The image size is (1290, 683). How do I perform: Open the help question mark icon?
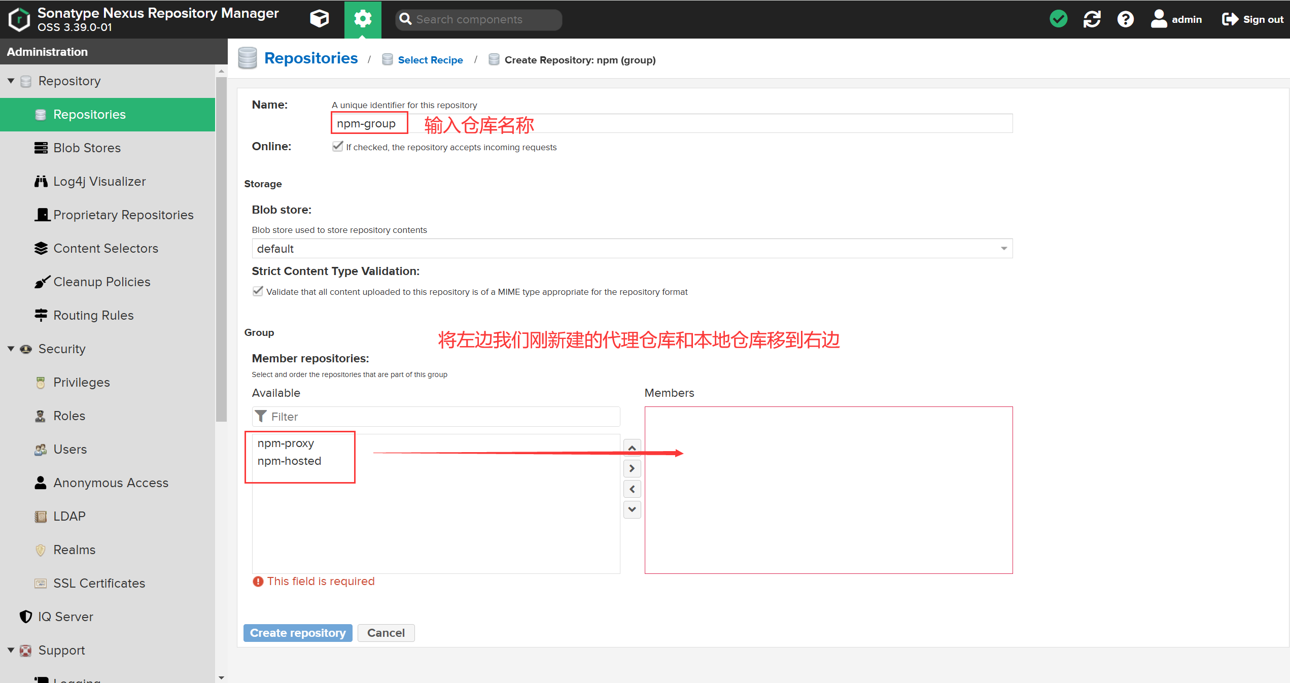click(x=1125, y=19)
